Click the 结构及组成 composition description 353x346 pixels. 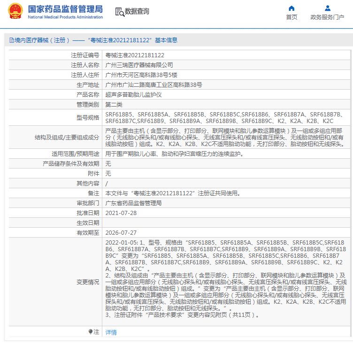(225, 137)
